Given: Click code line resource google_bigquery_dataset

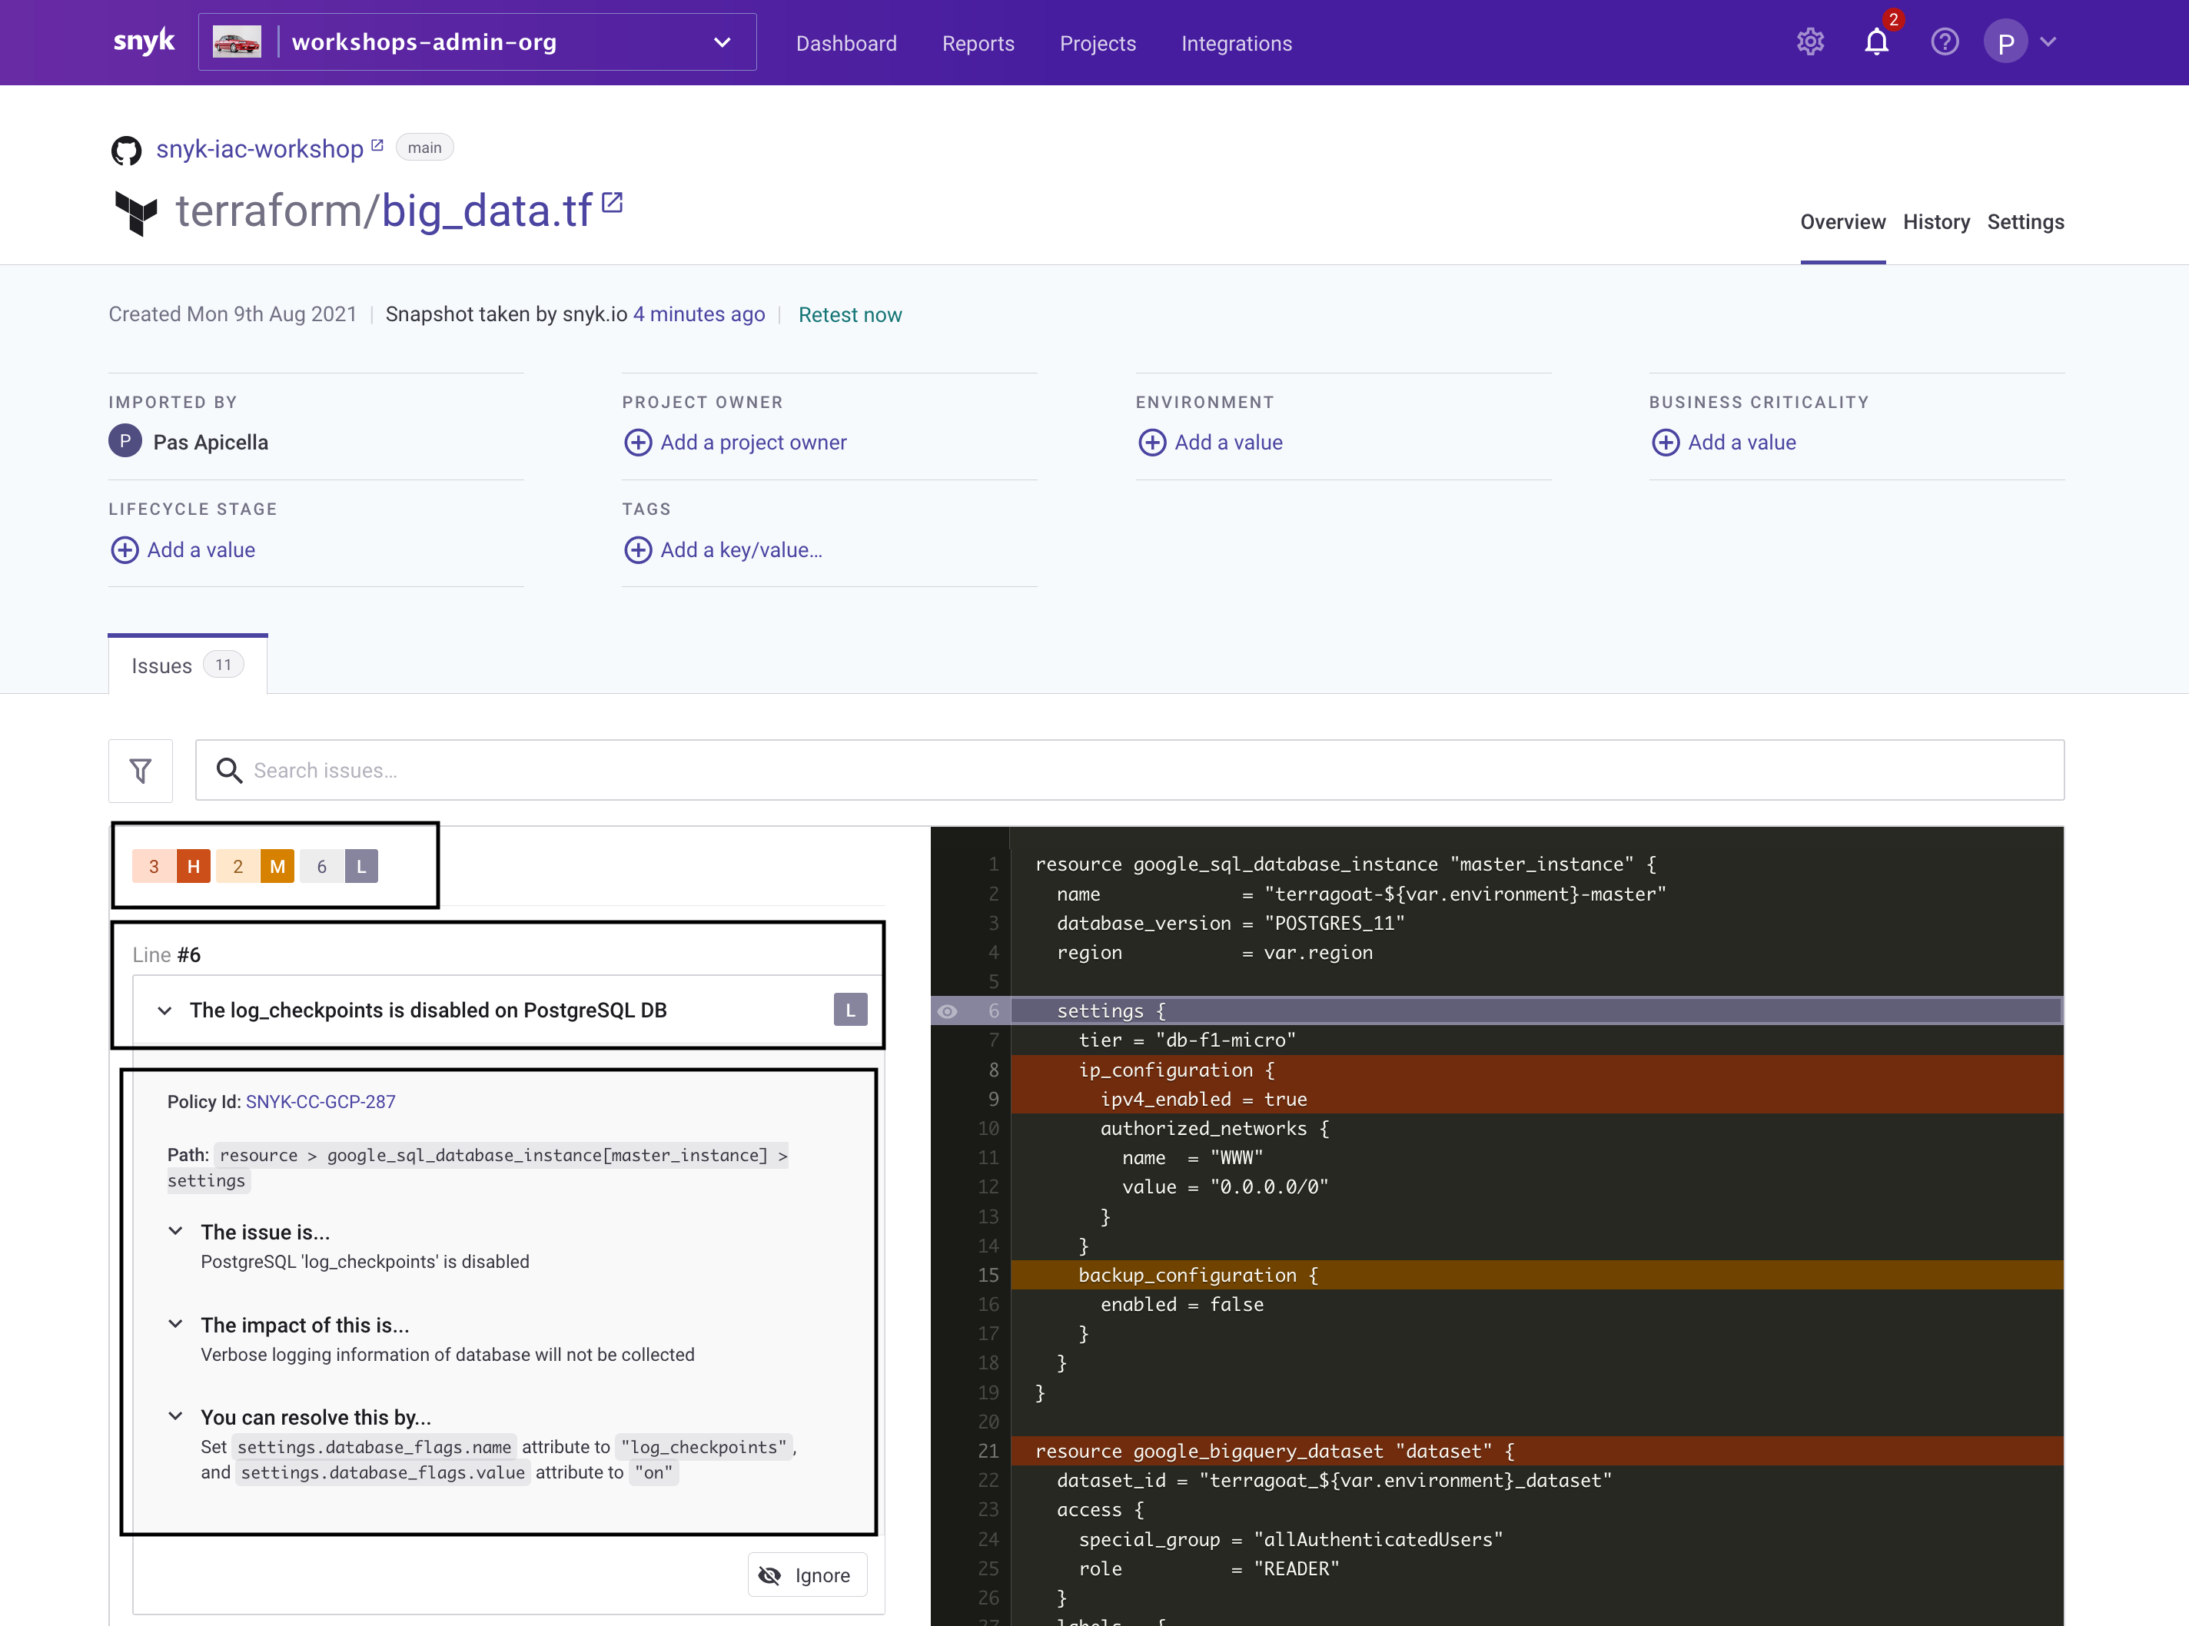Looking at the screenshot, I should coord(1537,1452).
